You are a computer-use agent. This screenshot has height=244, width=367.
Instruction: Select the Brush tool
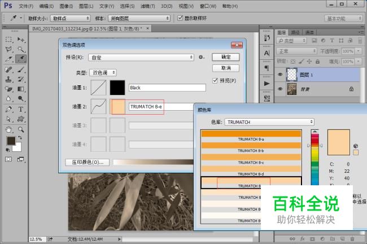(21, 69)
